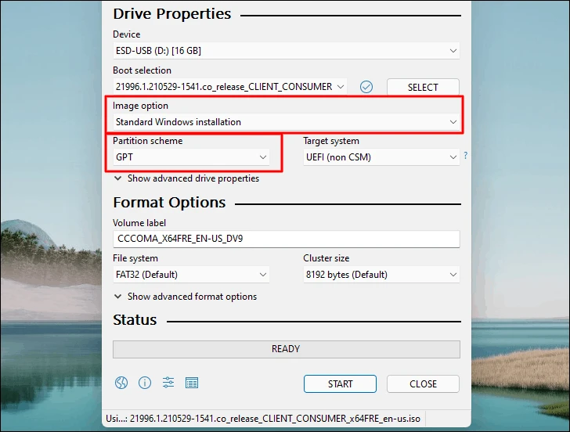Click the checksum checkmark icon
This screenshot has width=570, height=432.
366,87
